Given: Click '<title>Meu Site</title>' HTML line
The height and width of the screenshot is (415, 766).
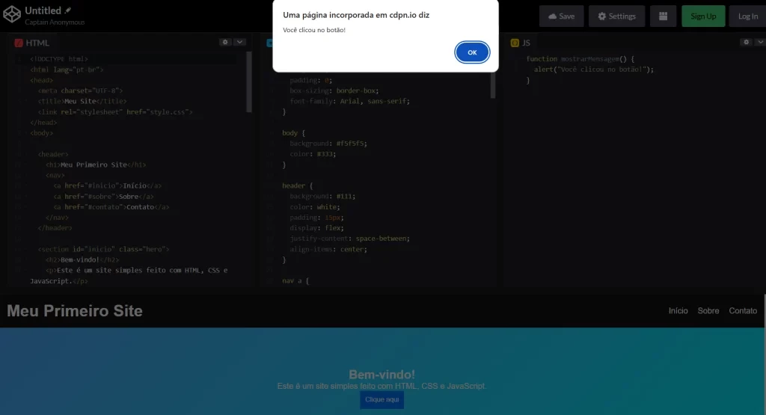Looking at the screenshot, I should 82,101.
